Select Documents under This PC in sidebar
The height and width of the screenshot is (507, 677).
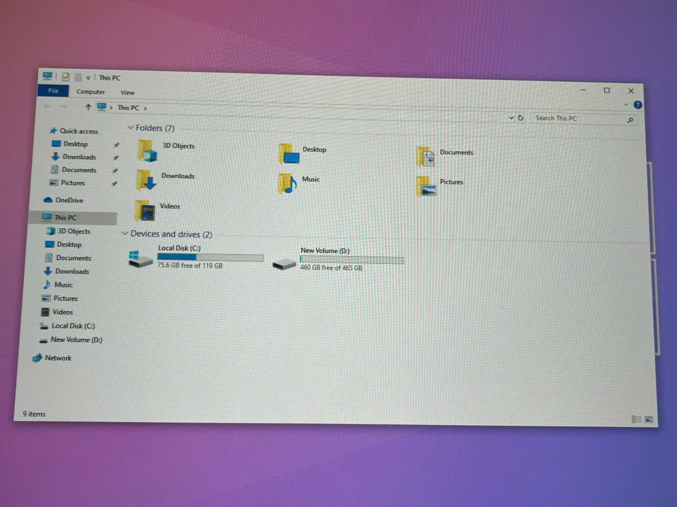click(x=73, y=258)
